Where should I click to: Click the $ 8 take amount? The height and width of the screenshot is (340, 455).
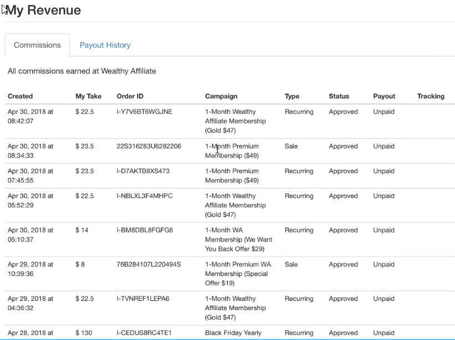80,264
